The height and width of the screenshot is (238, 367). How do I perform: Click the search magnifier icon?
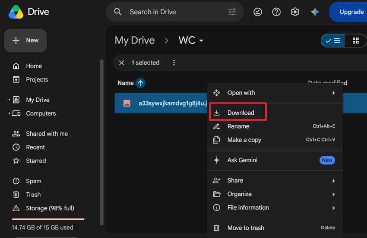click(118, 12)
